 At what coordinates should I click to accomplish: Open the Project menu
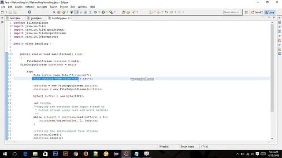64,7
